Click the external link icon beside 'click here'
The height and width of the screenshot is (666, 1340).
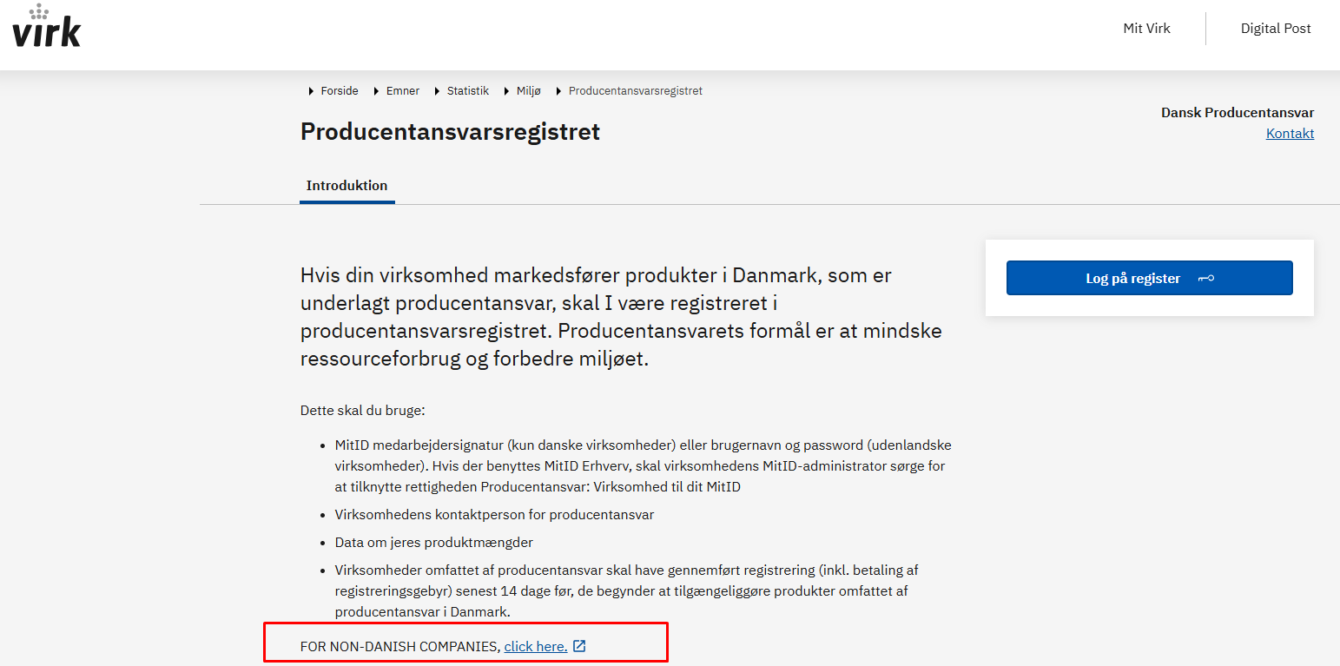point(579,646)
